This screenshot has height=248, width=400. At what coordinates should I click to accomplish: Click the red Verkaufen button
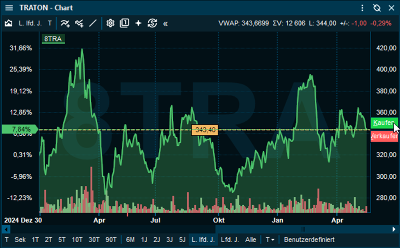point(384,137)
